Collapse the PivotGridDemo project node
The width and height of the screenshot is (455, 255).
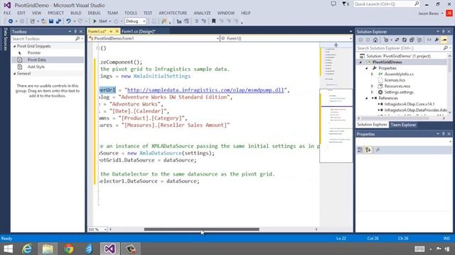tap(360, 62)
